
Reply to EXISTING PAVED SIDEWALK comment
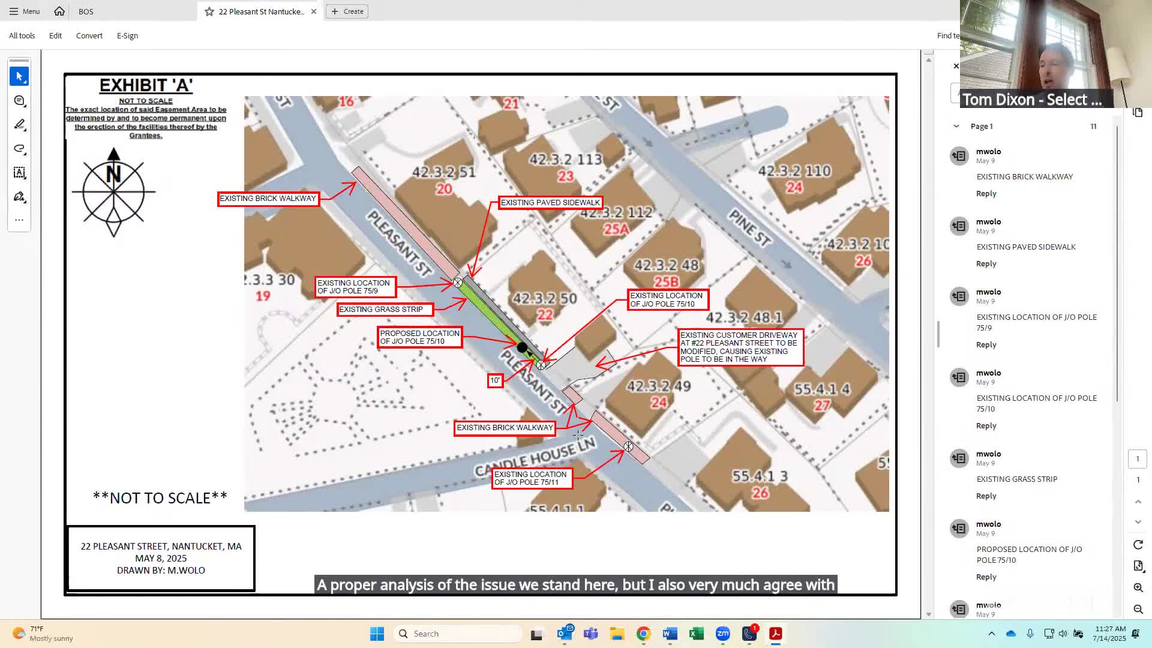tap(986, 263)
